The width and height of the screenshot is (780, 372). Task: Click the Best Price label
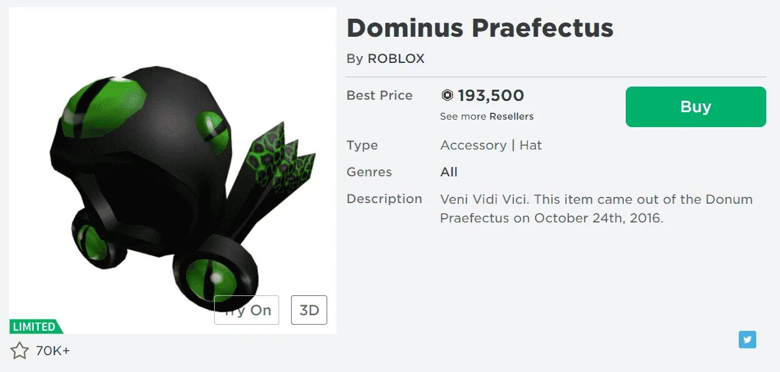click(379, 95)
